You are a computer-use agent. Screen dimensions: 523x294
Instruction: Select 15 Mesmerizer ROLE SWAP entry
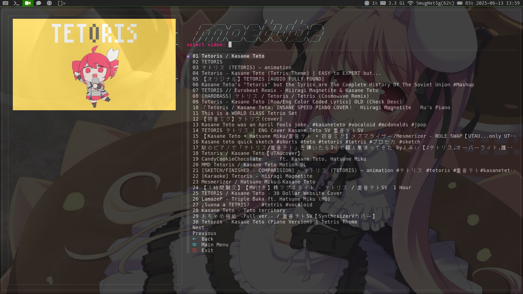coord(354,136)
